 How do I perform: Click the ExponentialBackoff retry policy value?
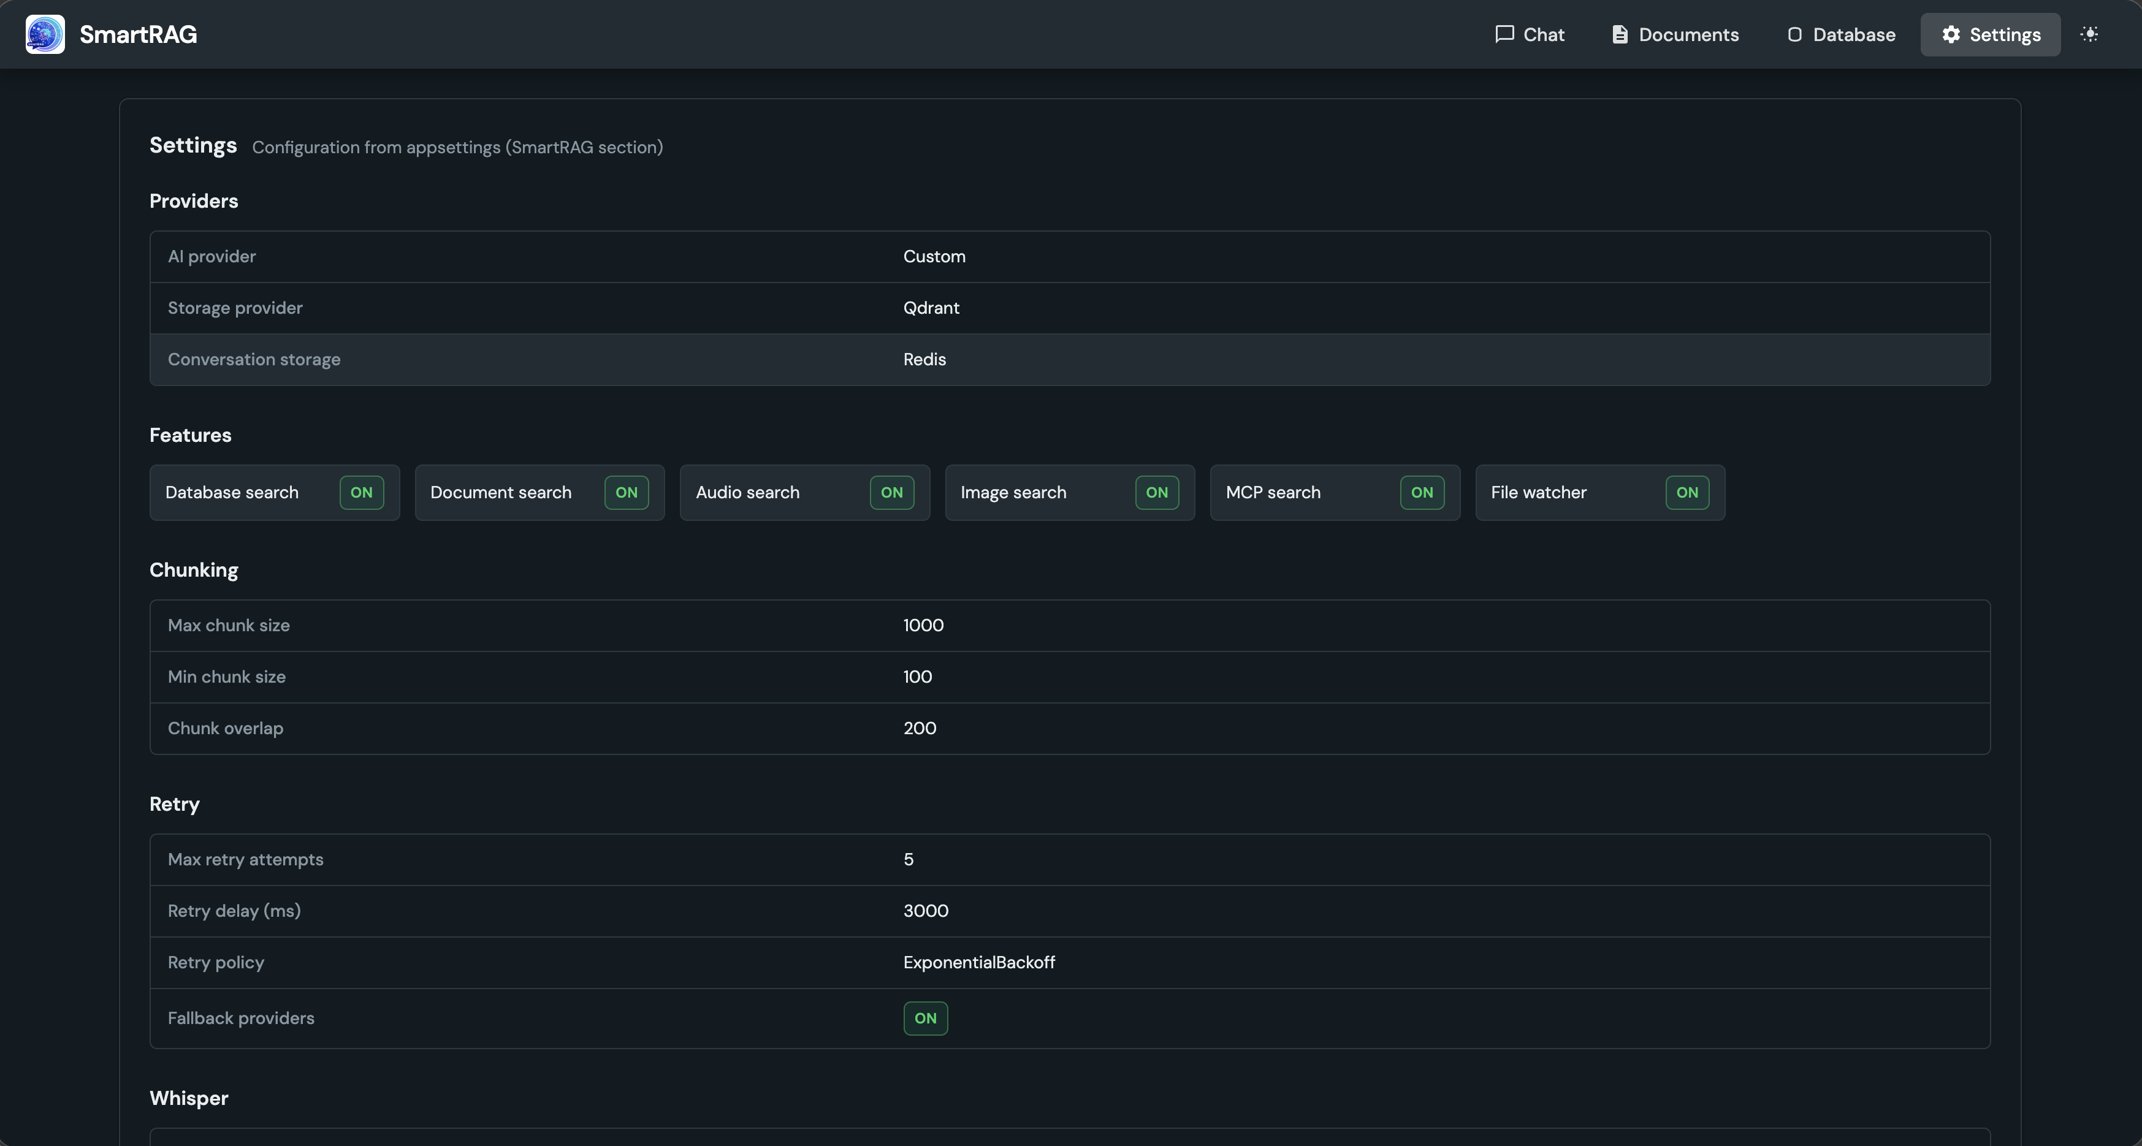pos(980,963)
